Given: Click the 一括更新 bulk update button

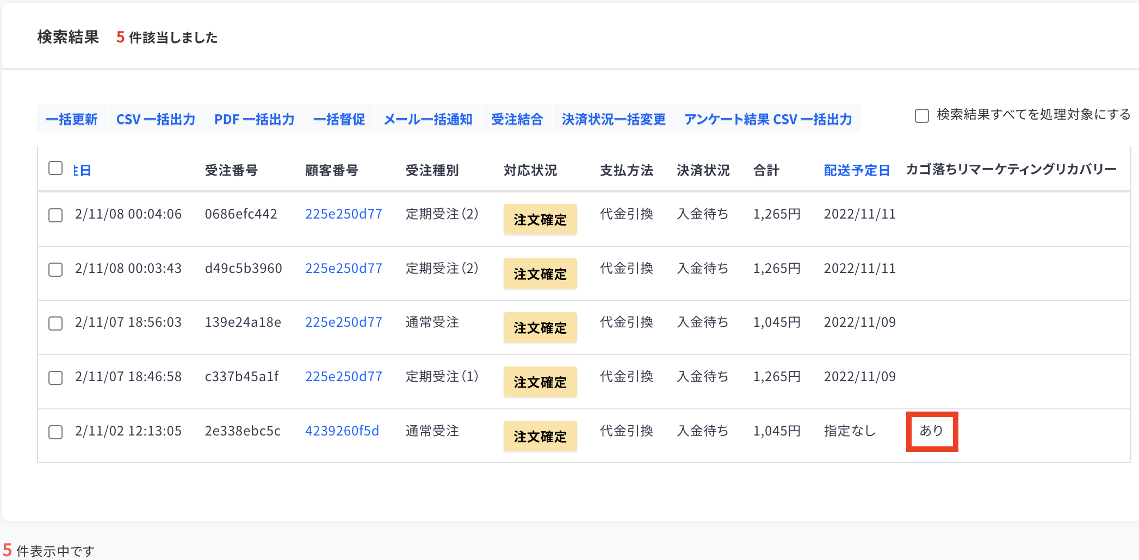Looking at the screenshot, I should [72, 119].
